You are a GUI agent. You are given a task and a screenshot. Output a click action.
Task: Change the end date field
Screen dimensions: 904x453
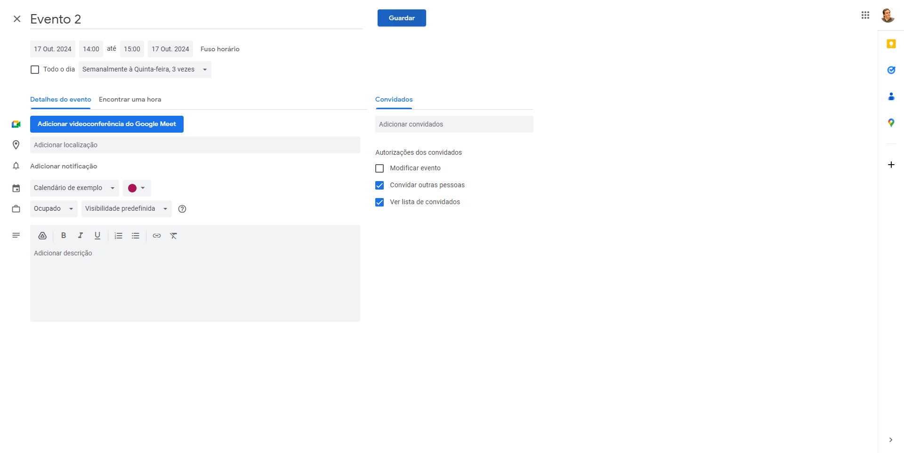pyautogui.click(x=170, y=49)
